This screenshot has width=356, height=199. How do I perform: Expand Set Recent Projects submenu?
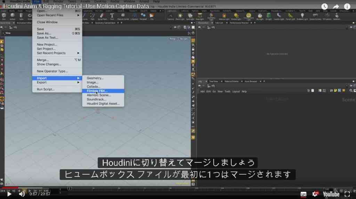pyautogui.click(x=57, y=53)
